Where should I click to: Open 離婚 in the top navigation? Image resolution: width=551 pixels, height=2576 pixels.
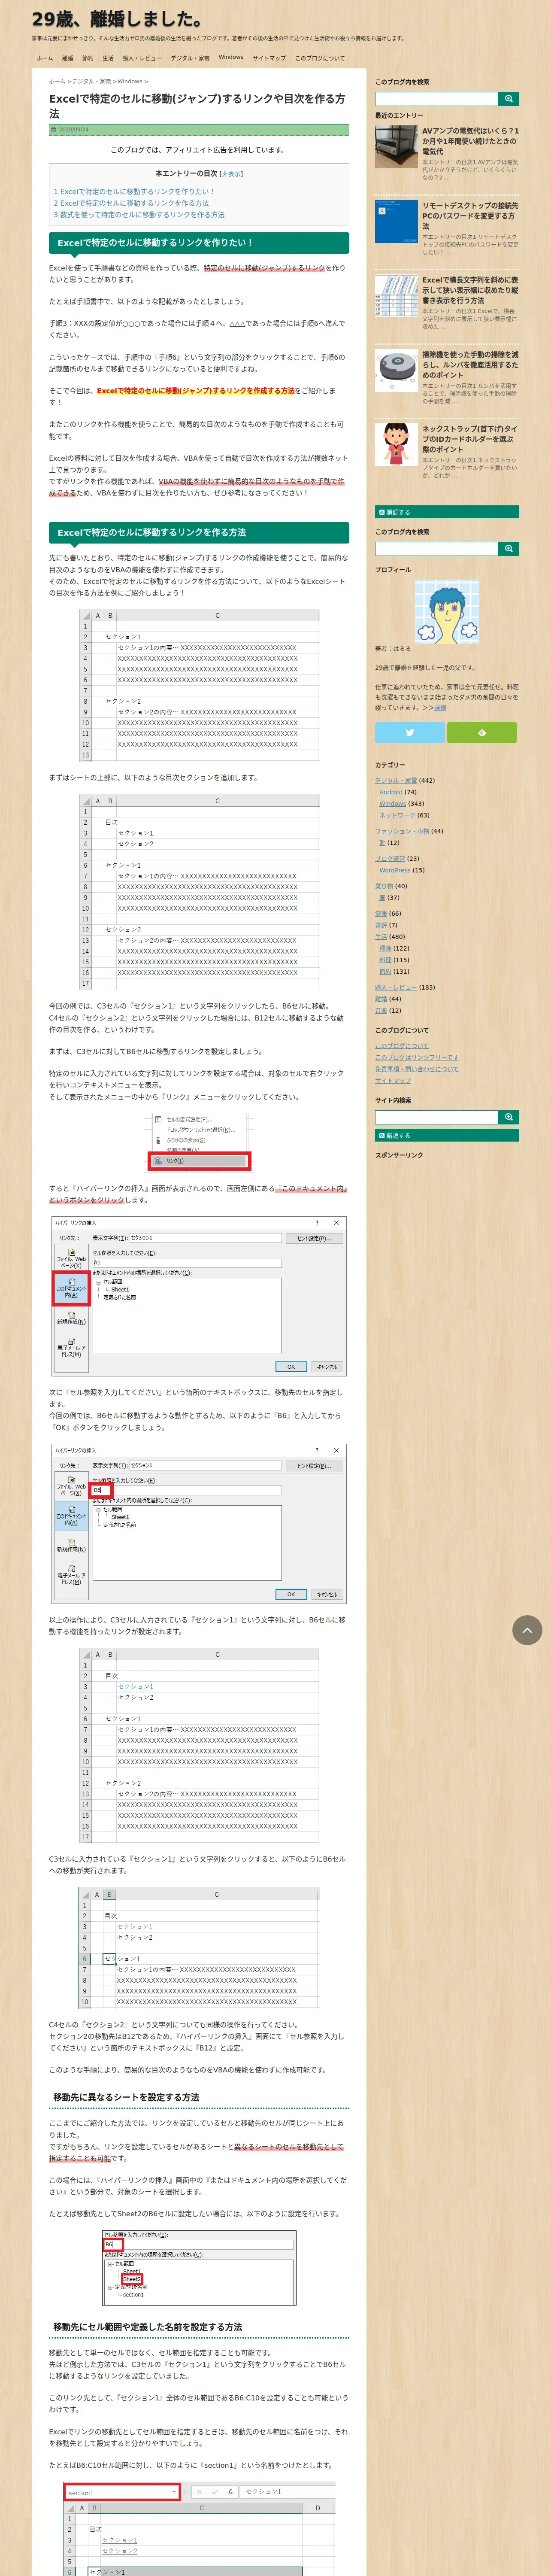tap(68, 58)
